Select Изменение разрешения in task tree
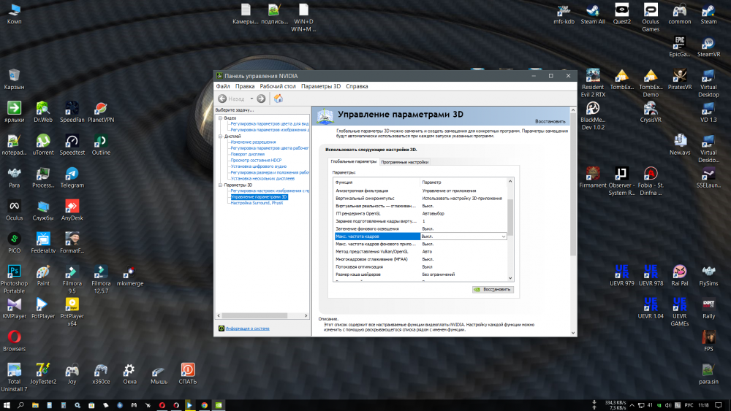Viewport: 731px width, 411px height. pyautogui.click(x=253, y=142)
